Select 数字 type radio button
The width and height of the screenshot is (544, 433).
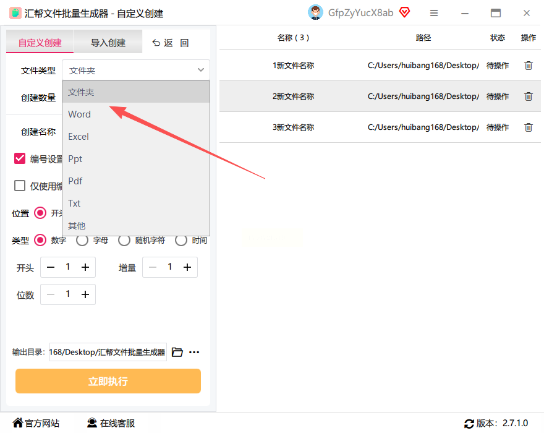click(x=40, y=240)
